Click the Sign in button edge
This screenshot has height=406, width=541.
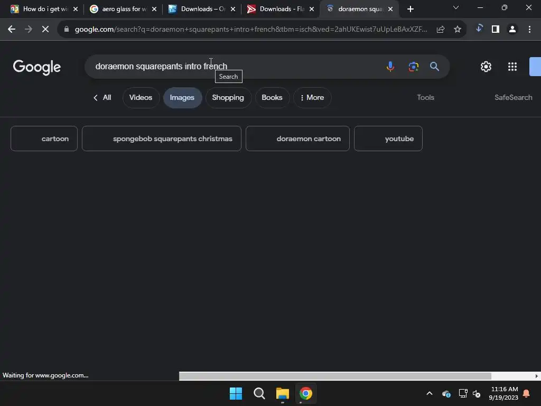coord(536,67)
